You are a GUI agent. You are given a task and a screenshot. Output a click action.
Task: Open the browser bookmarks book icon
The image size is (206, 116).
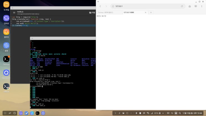click(196, 6)
